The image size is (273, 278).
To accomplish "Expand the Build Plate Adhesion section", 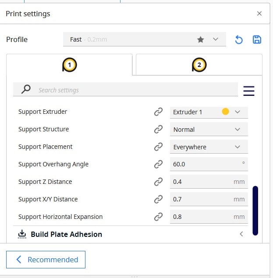I will coord(241,234).
